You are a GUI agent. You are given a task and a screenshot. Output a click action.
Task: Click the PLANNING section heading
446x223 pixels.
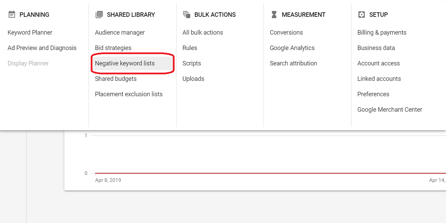34,15
